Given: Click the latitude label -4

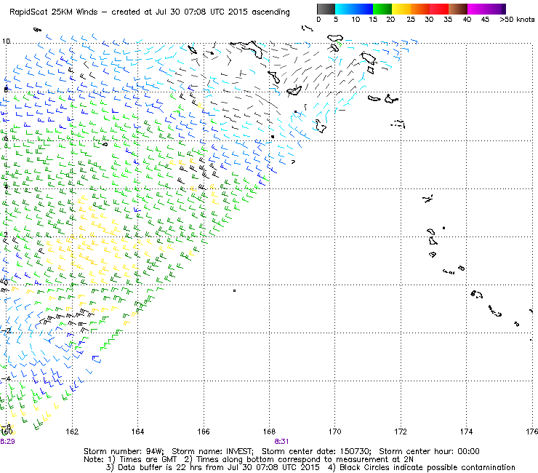Looking at the screenshot, I should (6, 379).
